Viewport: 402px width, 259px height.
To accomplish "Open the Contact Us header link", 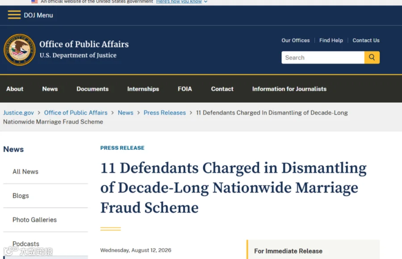I will click(x=366, y=40).
